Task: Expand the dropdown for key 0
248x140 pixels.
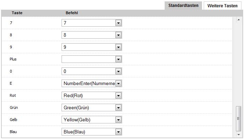Action: point(118,71)
